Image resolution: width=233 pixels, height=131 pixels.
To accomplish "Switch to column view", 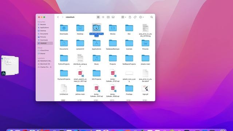I will (108, 17).
